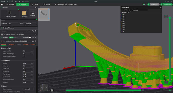Select the Bambu Lab P2S printer card
The width and height of the screenshot is (173, 93).
click(x=10, y=14)
